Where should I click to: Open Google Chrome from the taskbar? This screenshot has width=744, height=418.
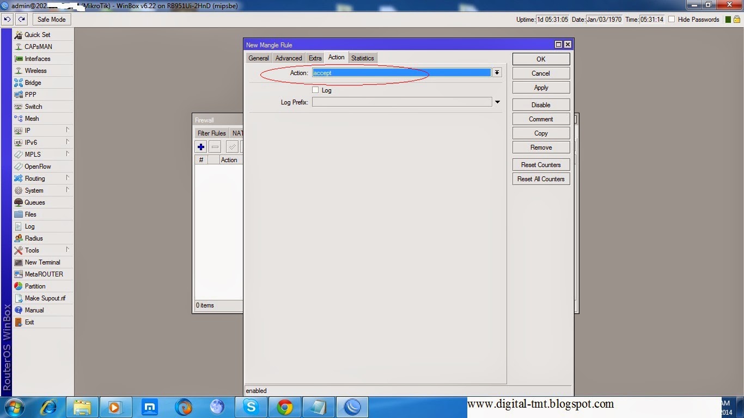point(285,407)
